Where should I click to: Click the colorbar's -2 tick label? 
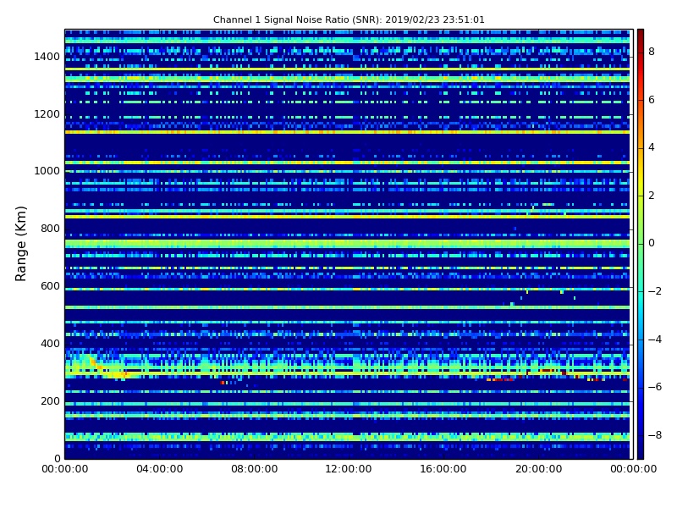pyautogui.click(x=653, y=291)
